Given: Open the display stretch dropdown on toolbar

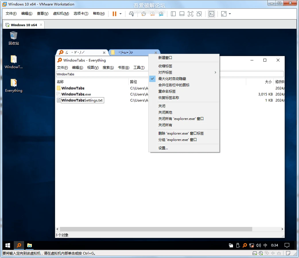Looking at the screenshot, I should pos(229,14).
